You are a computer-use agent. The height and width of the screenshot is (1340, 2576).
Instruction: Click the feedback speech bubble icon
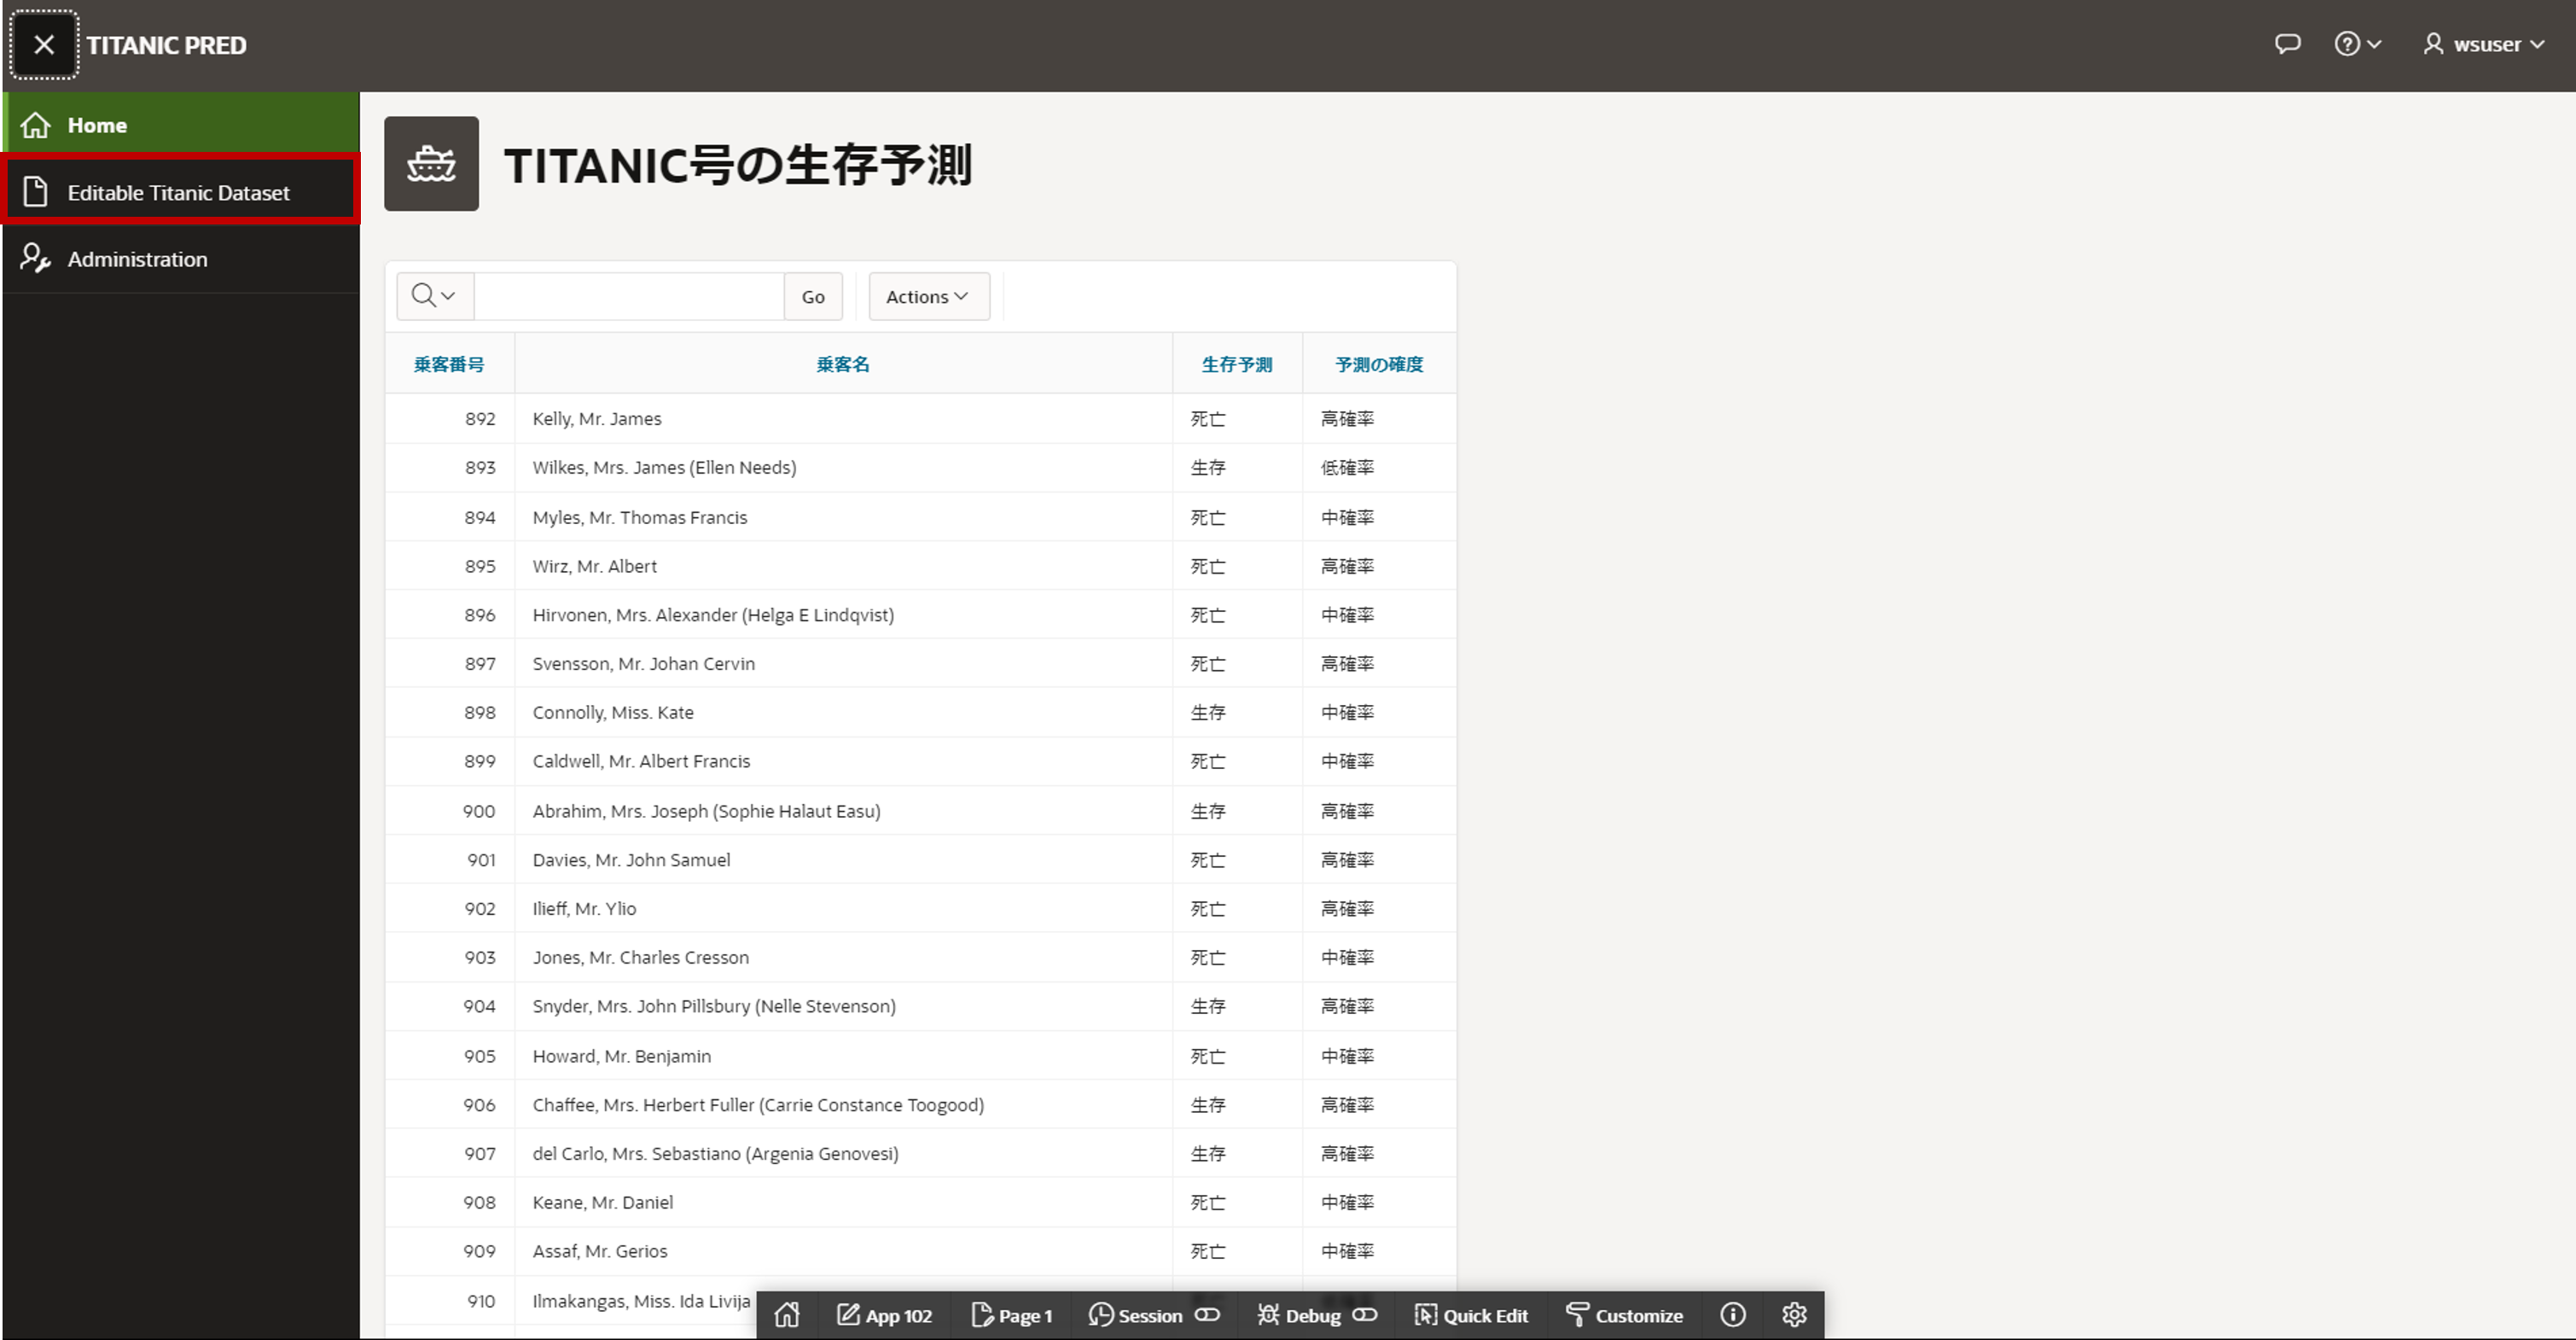[2287, 44]
